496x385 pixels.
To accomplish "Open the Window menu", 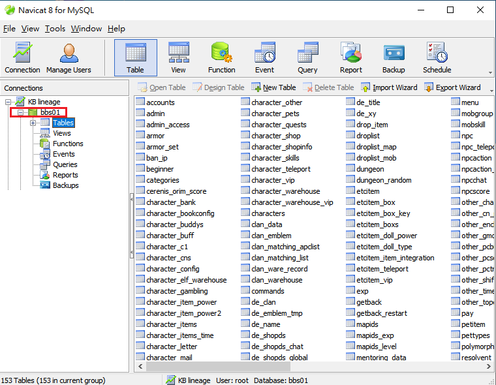I will pyautogui.click(x=86, y=29).
